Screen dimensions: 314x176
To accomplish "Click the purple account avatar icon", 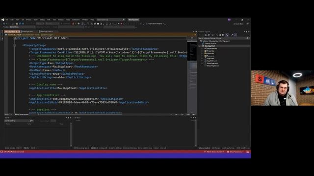I will (229, 20).
